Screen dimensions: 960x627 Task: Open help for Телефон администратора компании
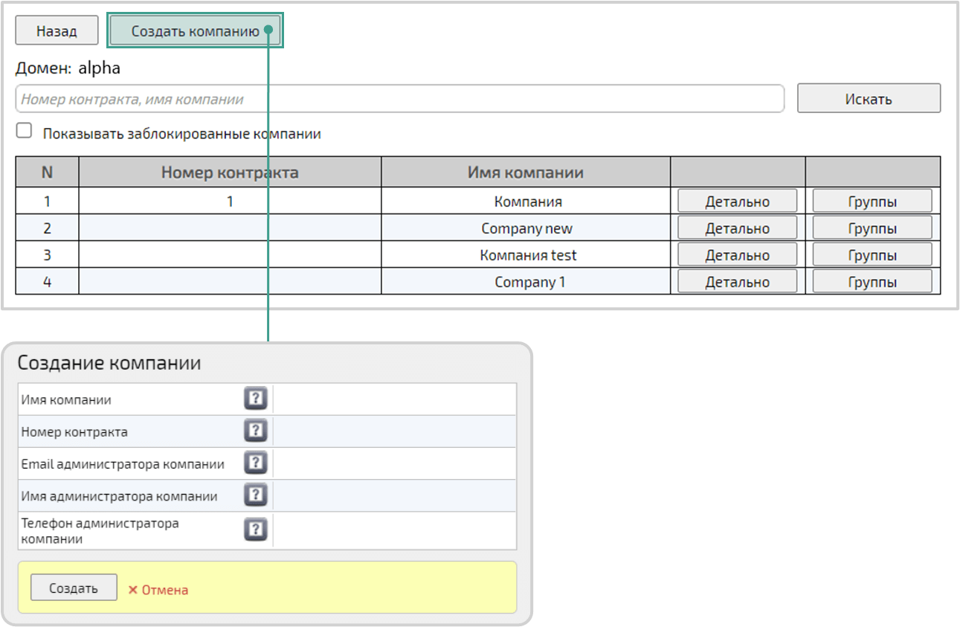coord(255,530)
